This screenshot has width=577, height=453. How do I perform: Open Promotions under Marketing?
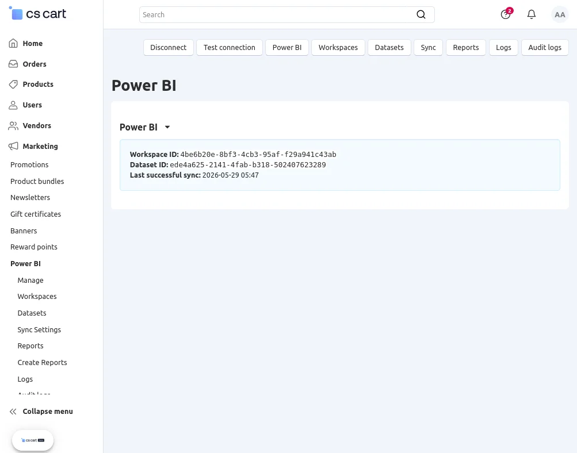(x=29, y=165)
